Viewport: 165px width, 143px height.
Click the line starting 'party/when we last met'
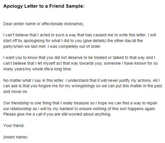(x=52, y=46)
